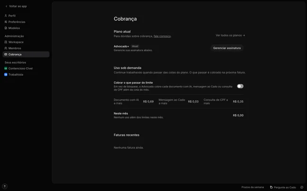Open the help question mark icon
This screenshot has height=191, width=307.
[x=5, y=186]
